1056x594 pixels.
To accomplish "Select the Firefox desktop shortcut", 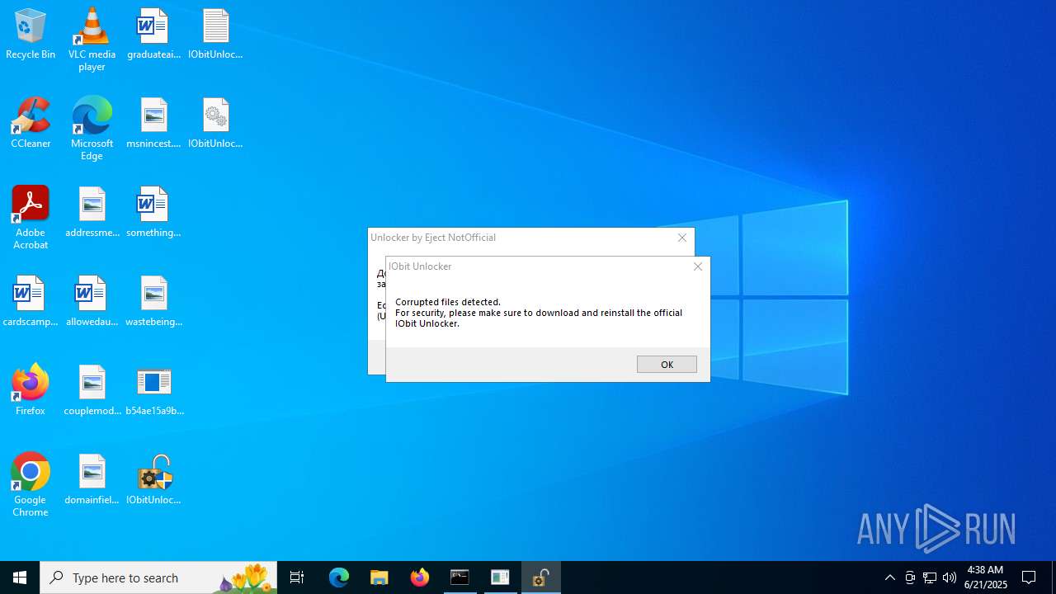I will [x=31, y=391].
